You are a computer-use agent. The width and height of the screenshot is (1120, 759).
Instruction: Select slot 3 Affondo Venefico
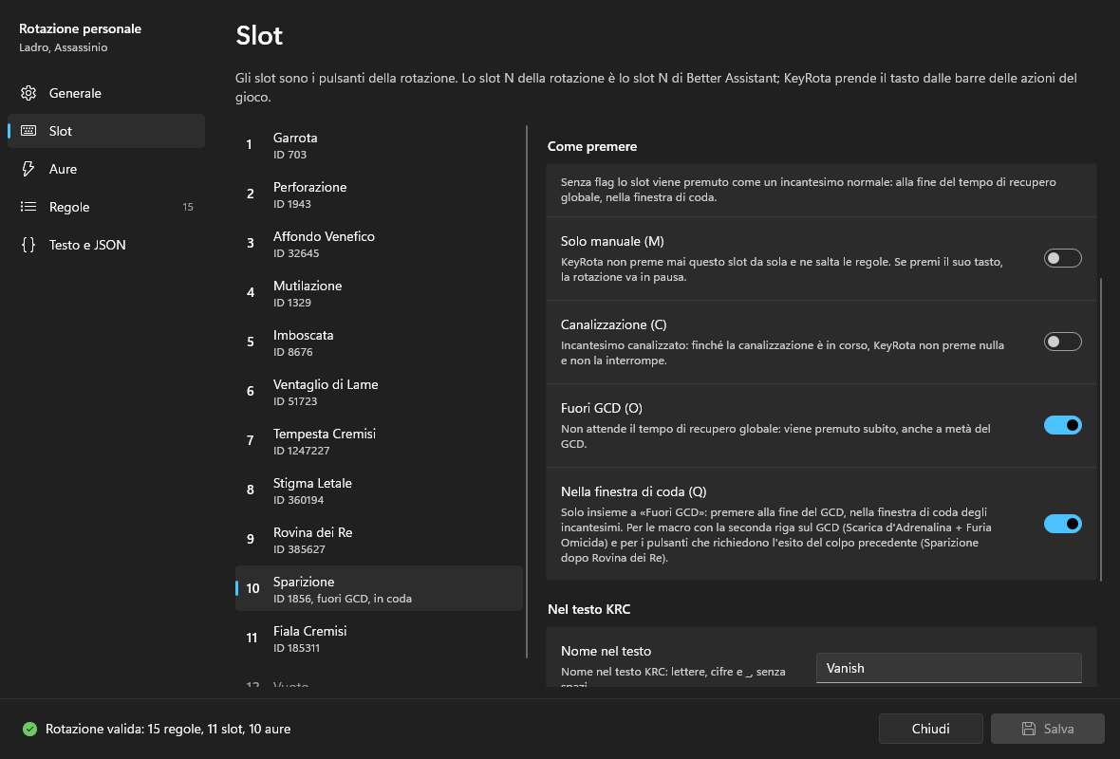[x=379, y=244]
